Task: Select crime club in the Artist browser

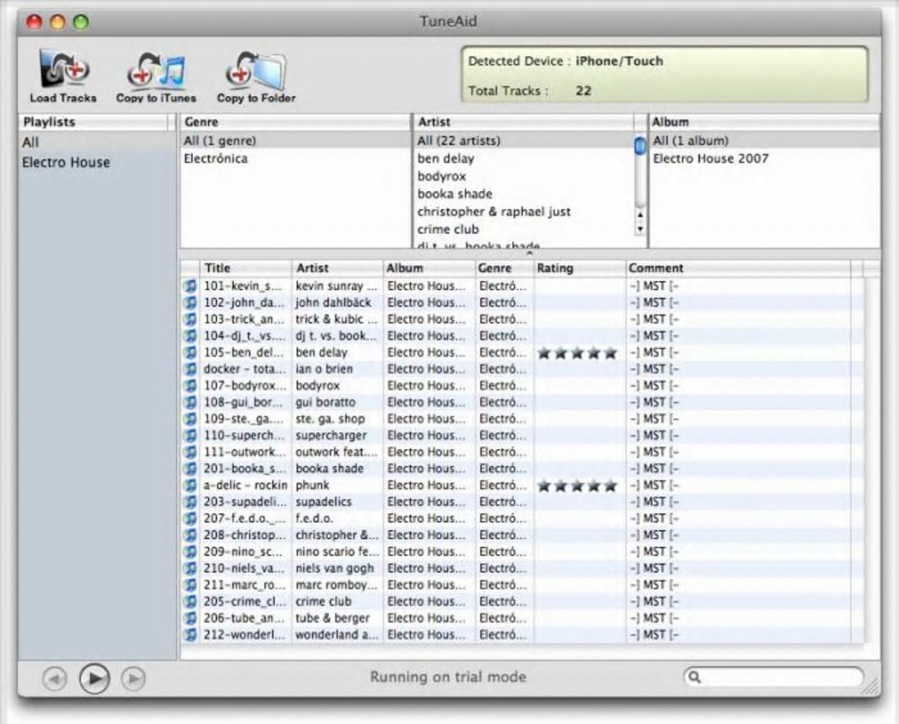Action: 524,230
